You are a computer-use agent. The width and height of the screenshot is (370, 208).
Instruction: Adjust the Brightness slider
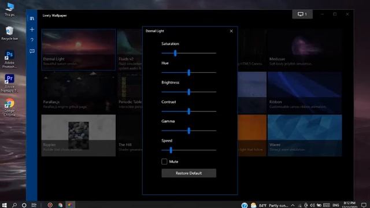coord(188,92)
